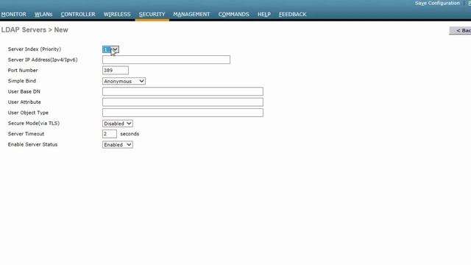This screenshot has width=471, height=265.
Task: Open the WIRELESS menu
Action: [x=117, y=14]
